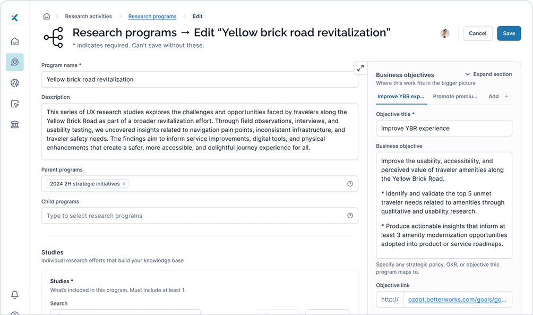Remove the 2024 2H strategic initiatives tag
The width and height of the screenshot is (533, 315).
click(124, 184)
